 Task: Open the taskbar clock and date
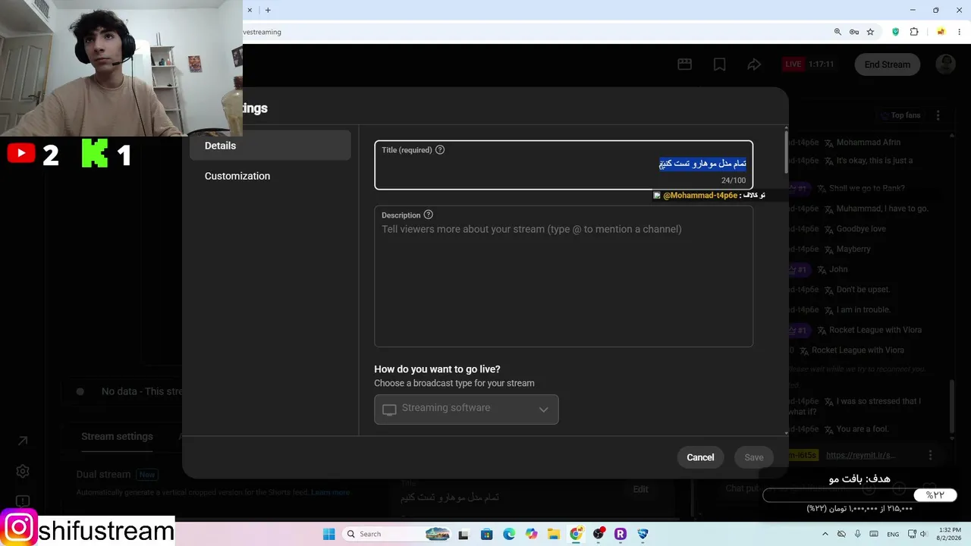click(x=949, y=534)
